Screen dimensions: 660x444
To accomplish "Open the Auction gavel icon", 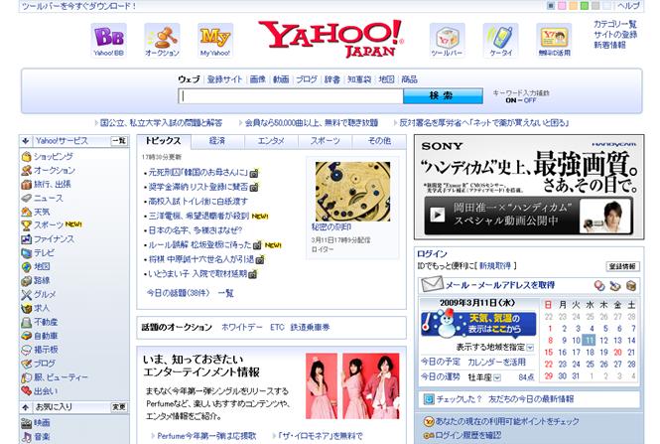I will pyautogui.click(x=162, y=41).
